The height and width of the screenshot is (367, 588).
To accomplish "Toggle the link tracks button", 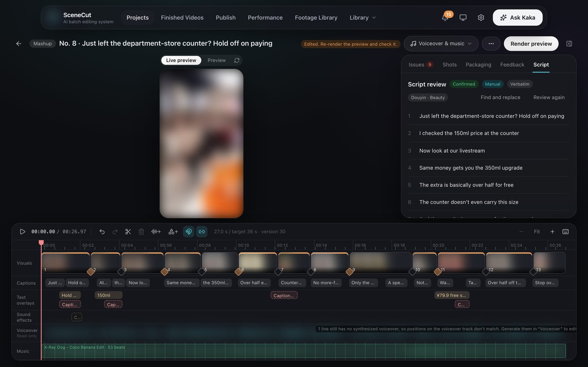I will [x=202, y=232].
